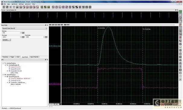The width and height of the screenshot is (183, 110).
Task: Pin the Info panel using its pin icon
Action: 45,60
